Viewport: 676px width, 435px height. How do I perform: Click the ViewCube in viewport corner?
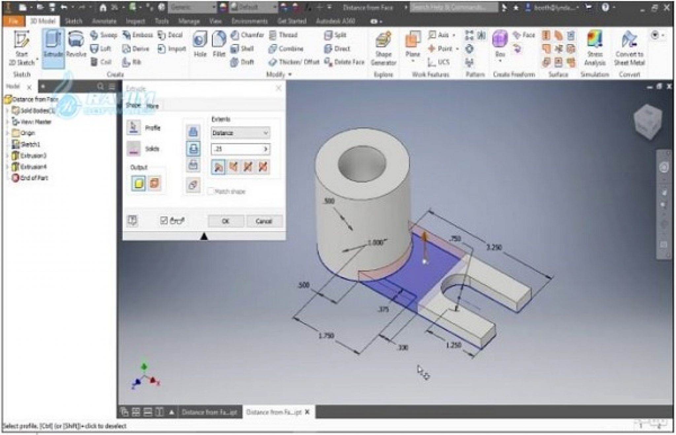[647, 121]
